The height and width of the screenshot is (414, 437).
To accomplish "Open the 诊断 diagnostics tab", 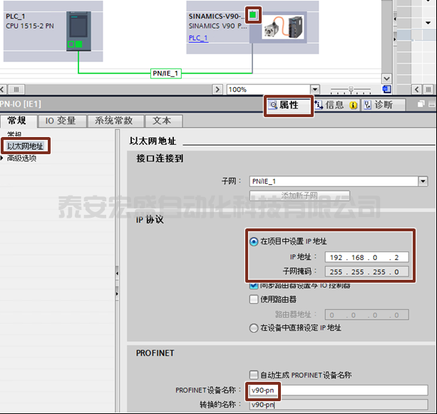I will 383,105.
